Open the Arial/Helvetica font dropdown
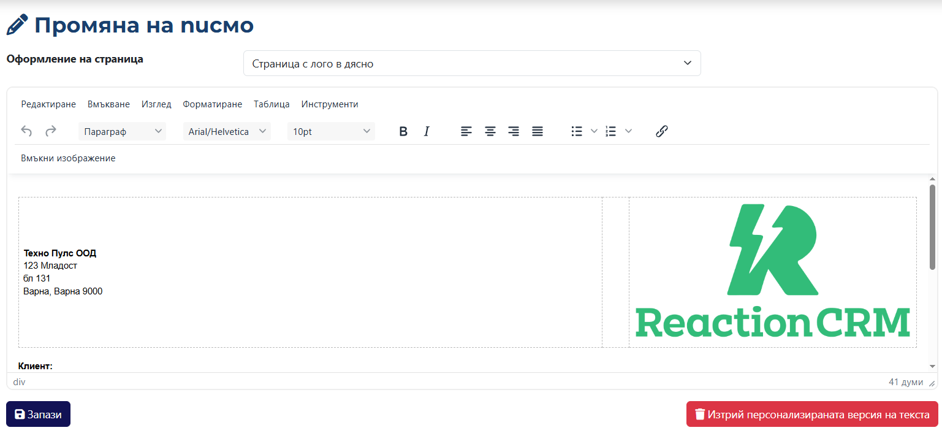This screenshot has width=942, height=433. pos(227,131)
